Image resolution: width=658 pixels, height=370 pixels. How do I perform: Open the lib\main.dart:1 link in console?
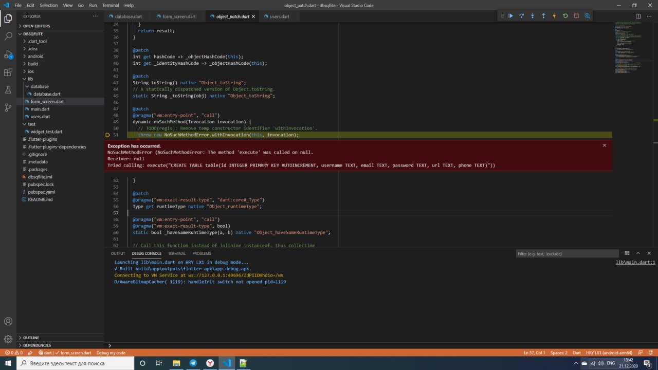tap(635, 262)
